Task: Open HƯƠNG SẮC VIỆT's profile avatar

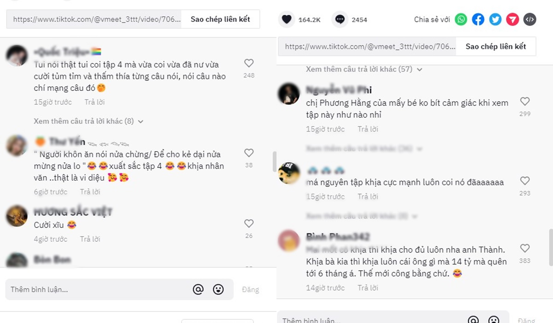Action: click(17, 215)
